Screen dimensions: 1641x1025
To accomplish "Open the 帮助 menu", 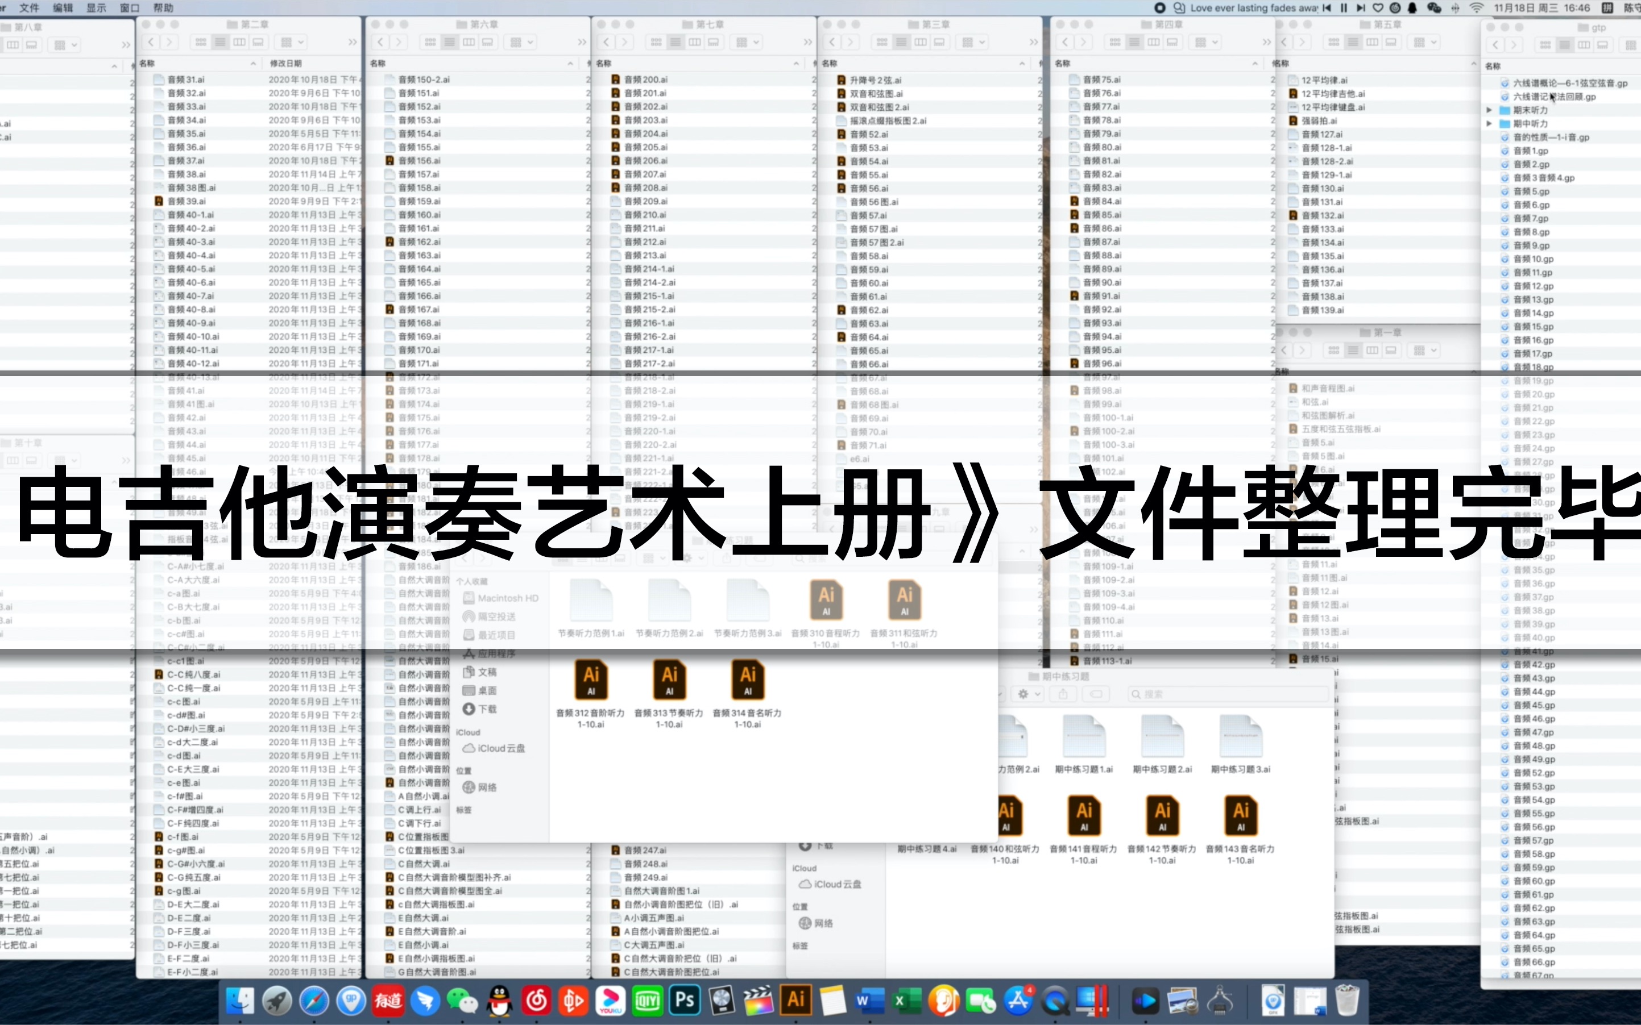I will coord(164,7).
